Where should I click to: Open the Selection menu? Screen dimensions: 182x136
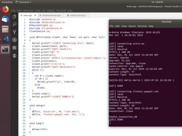(x=28, y=11)
